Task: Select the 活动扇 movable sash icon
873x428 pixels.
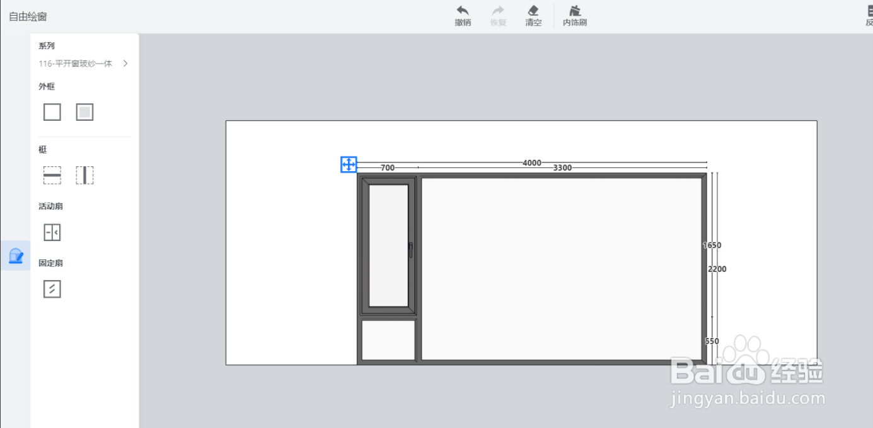Action: pos(52,233)
